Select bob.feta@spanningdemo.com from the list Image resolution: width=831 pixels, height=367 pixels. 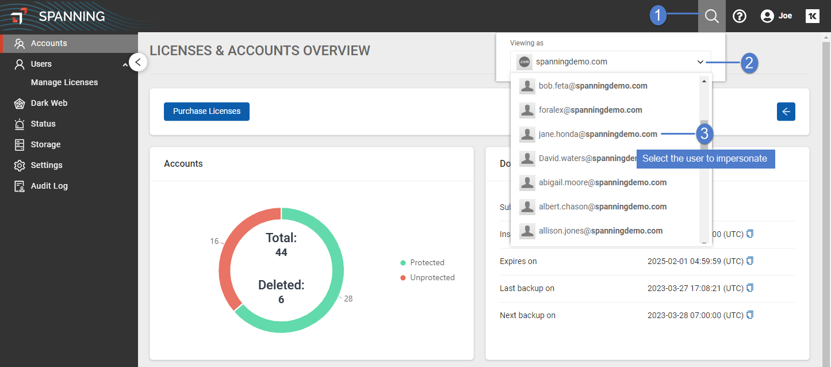pyautogui.click(x=604, y=86)
